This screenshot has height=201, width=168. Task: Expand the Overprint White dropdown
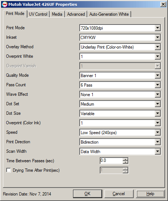(120, 56)
